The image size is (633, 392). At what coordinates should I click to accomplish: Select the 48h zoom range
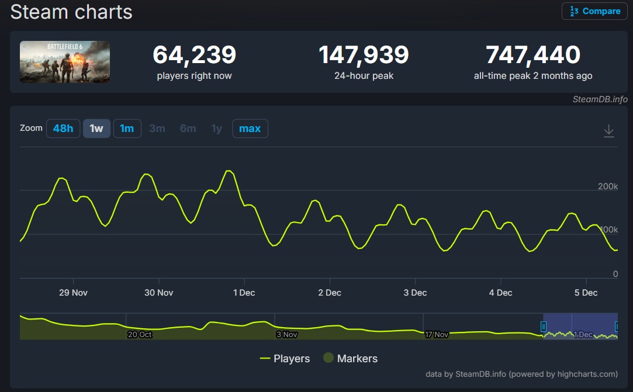point(63,129)
